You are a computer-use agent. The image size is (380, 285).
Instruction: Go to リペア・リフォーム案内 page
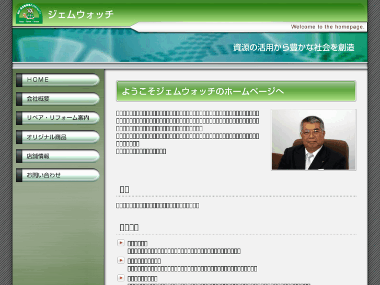coord(58,118)
